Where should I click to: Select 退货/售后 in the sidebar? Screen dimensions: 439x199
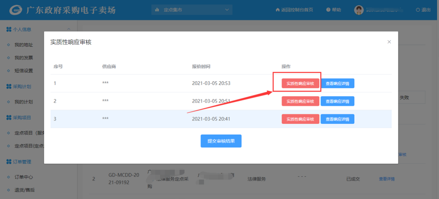click(24, 190)
